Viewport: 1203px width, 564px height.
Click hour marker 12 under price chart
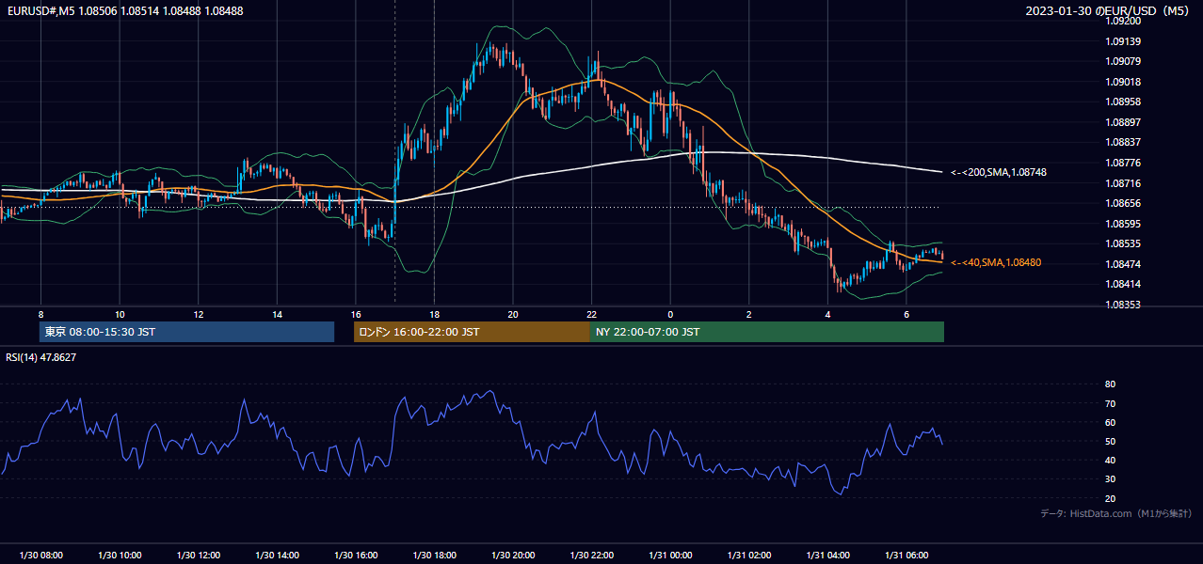coord(198,314)
